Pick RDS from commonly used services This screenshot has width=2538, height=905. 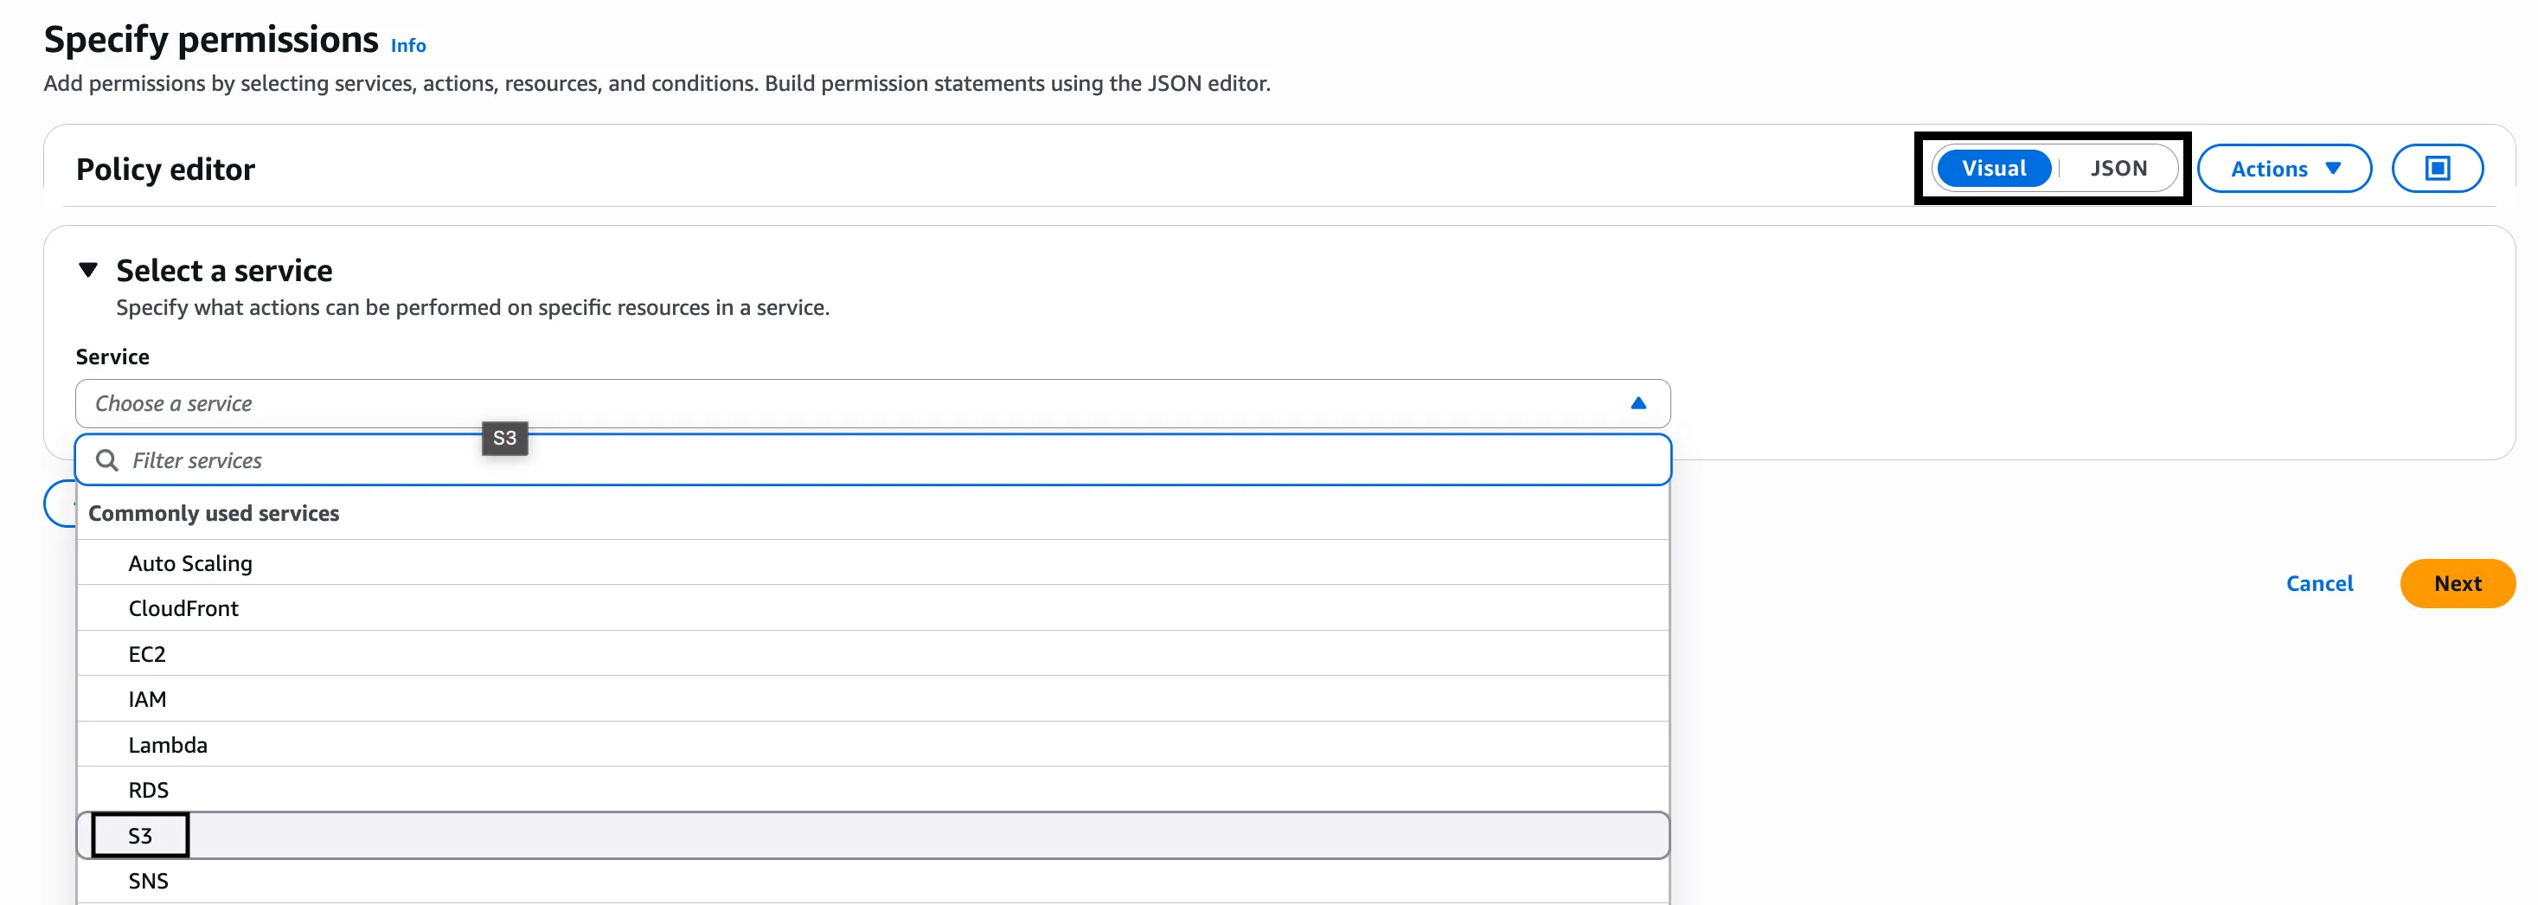coord(148,790)
